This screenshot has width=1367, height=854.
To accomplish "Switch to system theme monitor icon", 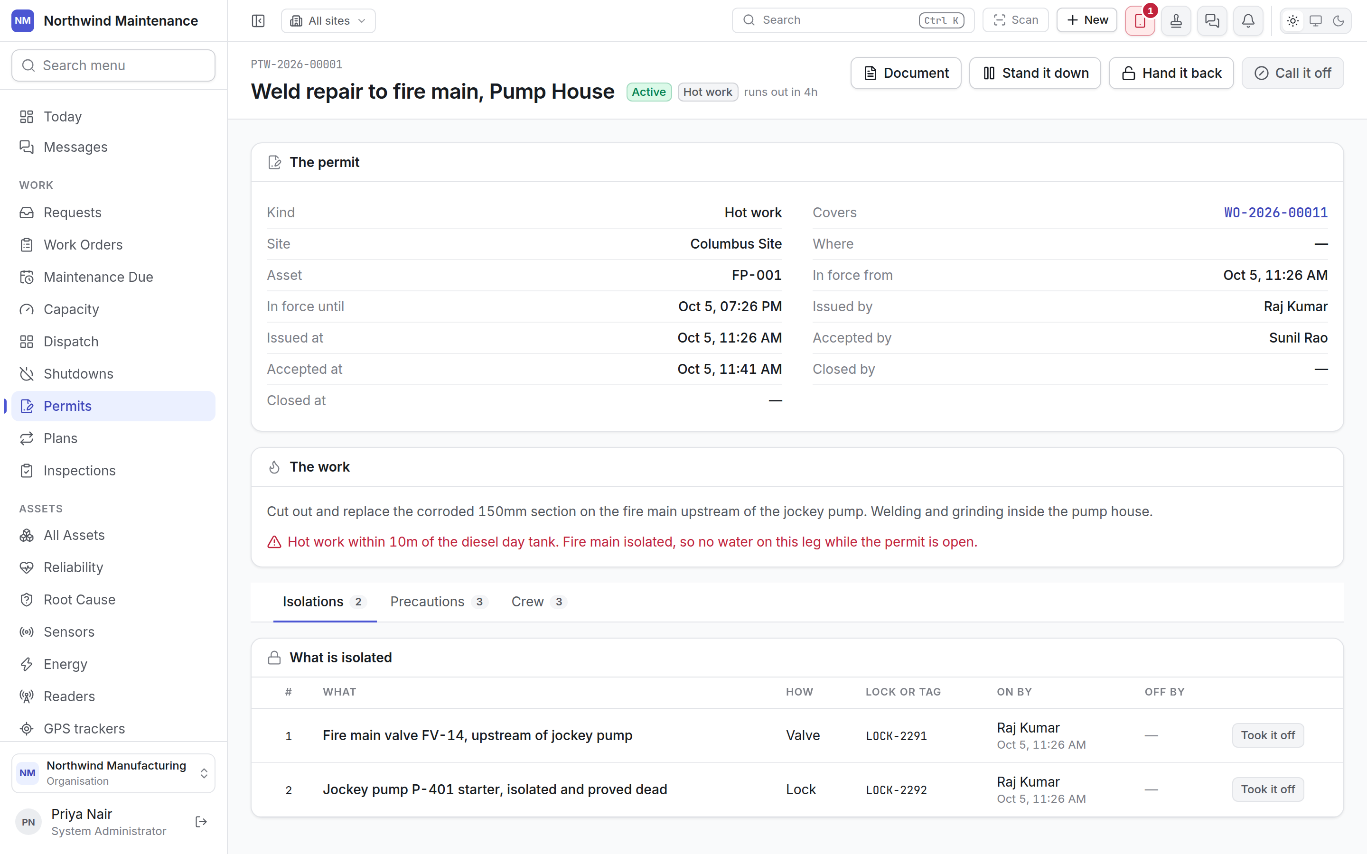I will (x=1316, y=21).
